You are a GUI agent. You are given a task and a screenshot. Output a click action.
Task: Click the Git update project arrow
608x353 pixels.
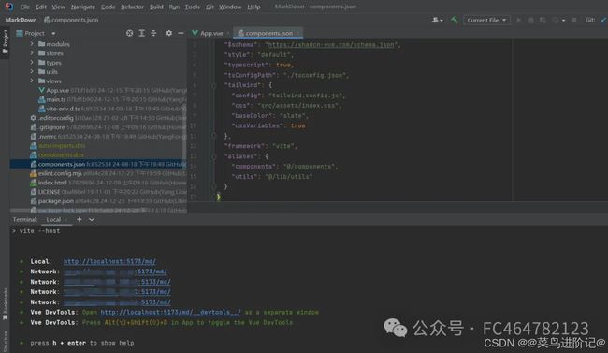603,20
